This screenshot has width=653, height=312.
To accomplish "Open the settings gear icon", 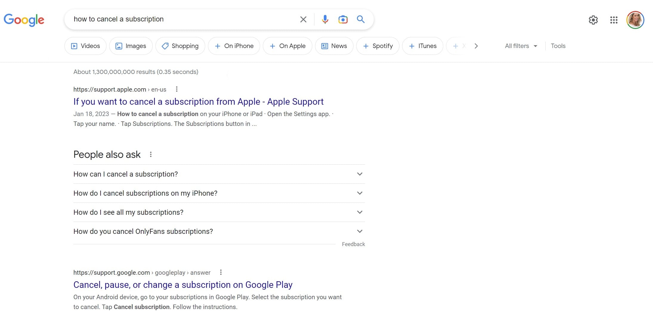I will 593,20.
